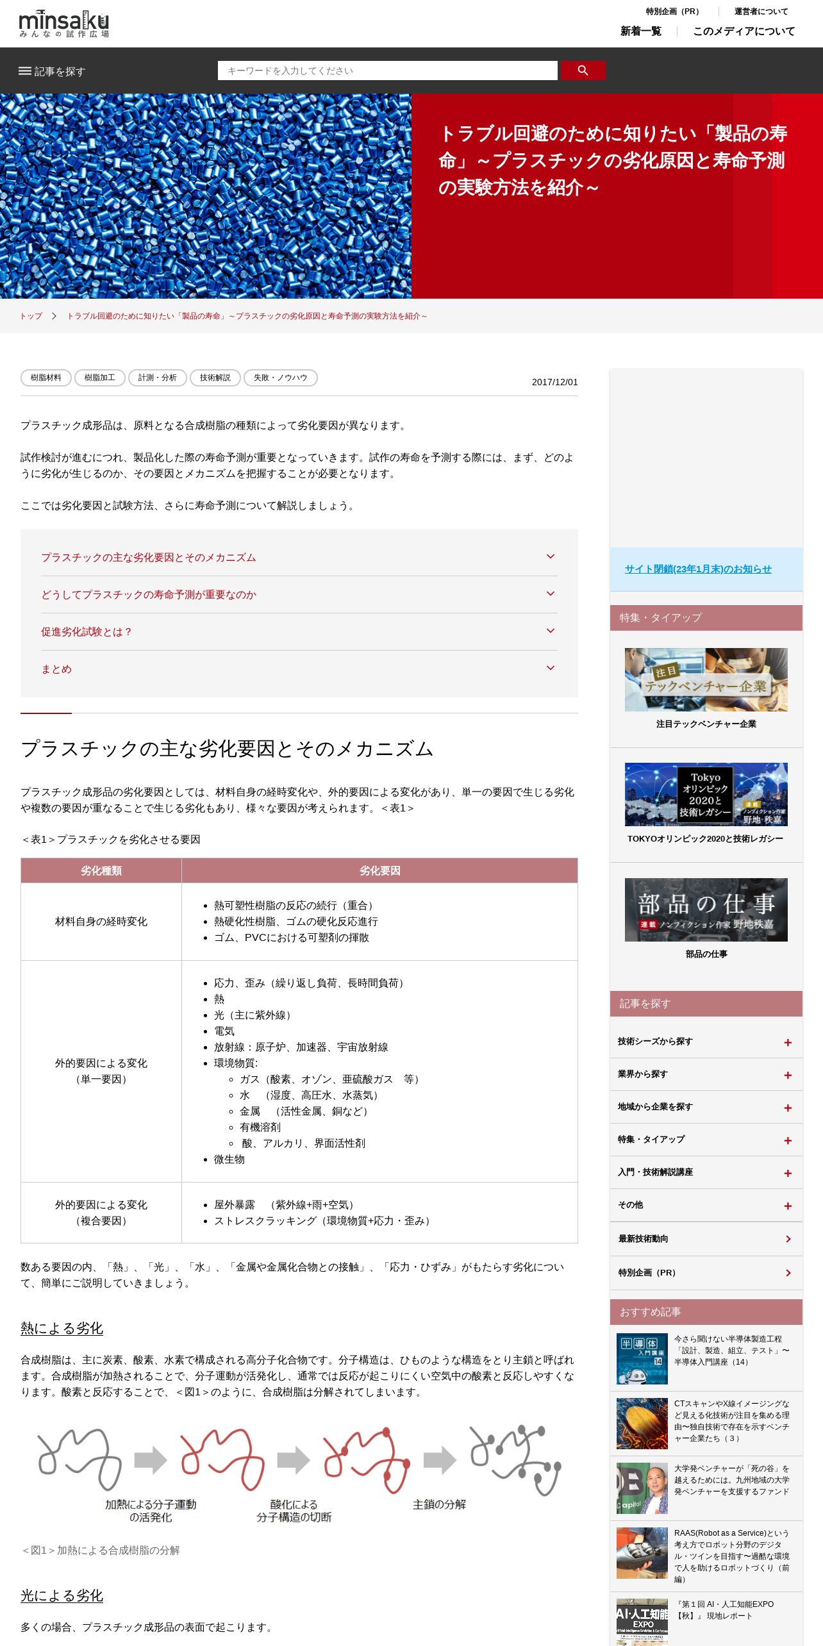This screenshot has width=823, height=1646.
Task: Click 材料自身の経時変化 table cell
Action: 101,922
